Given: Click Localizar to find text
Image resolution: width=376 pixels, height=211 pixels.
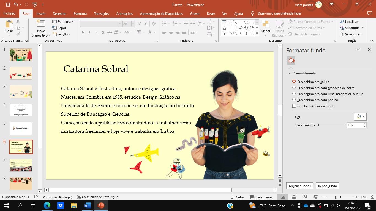Looking at the screenshot, I should [x=349, y=22].
